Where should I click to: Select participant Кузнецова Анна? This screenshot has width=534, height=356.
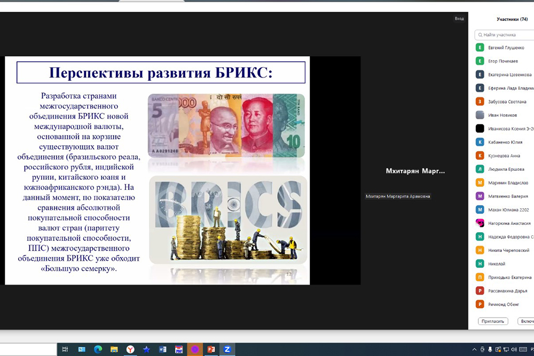click(504, 156)
